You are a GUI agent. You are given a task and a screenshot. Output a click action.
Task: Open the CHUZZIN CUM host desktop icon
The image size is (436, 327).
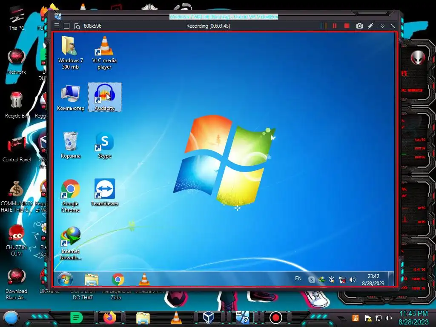(x=17, y=240)
